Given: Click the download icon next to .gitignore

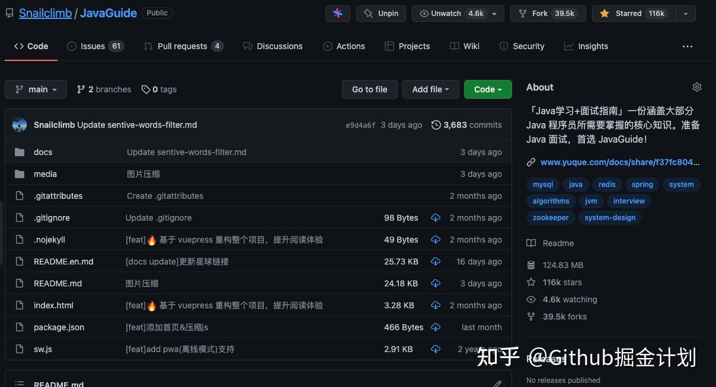Looking at the screenshot, I should point(436,218).
